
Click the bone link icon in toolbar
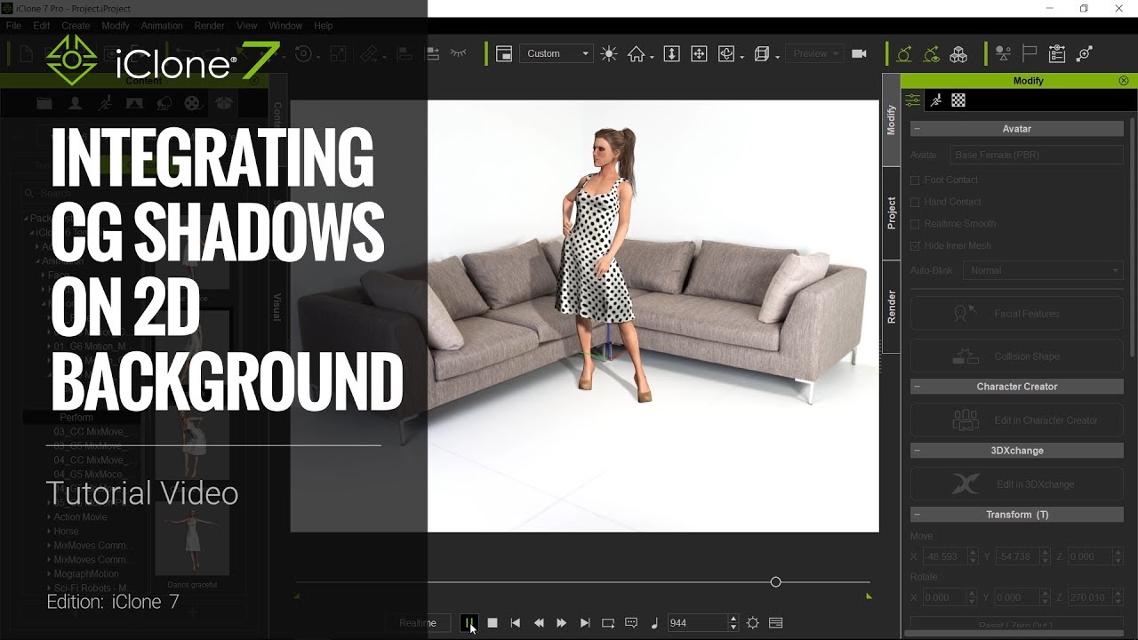point(1085,54)
